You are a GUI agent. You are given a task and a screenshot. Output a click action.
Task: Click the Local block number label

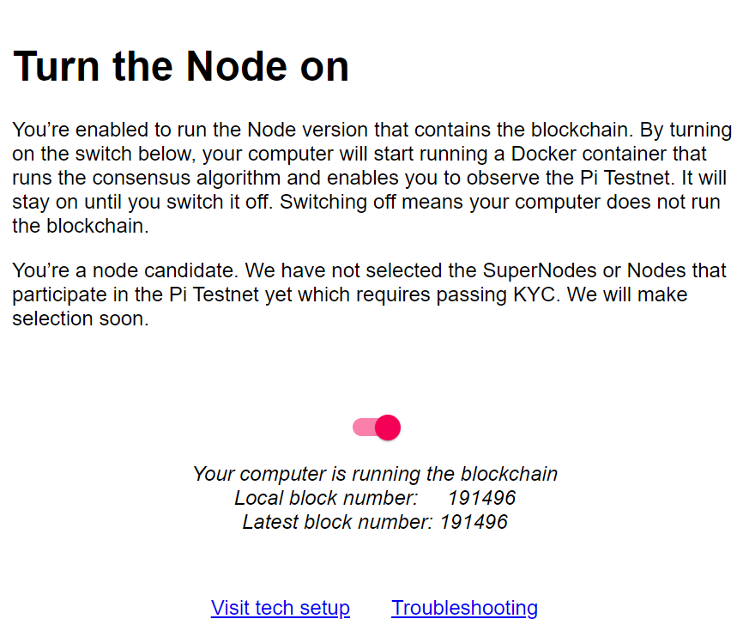[326, 498]
